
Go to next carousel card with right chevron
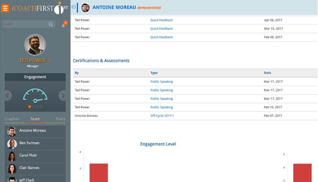coord(63,96)
